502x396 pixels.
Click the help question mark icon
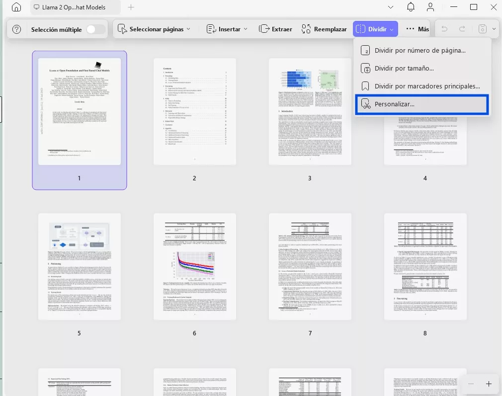click(x=16, y=29)
